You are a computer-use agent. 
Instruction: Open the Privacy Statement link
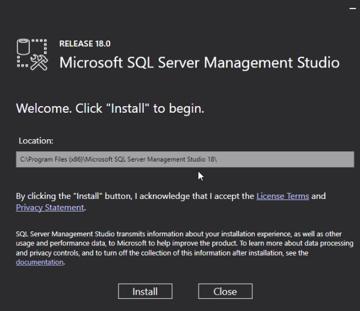50,207
